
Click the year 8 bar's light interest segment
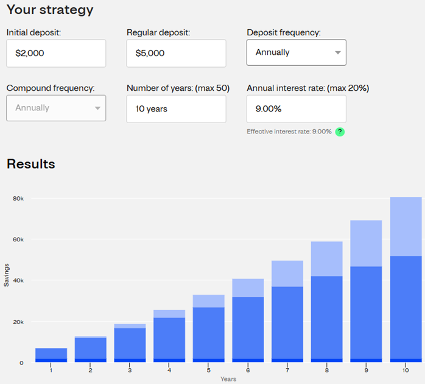tap(327, 258)
